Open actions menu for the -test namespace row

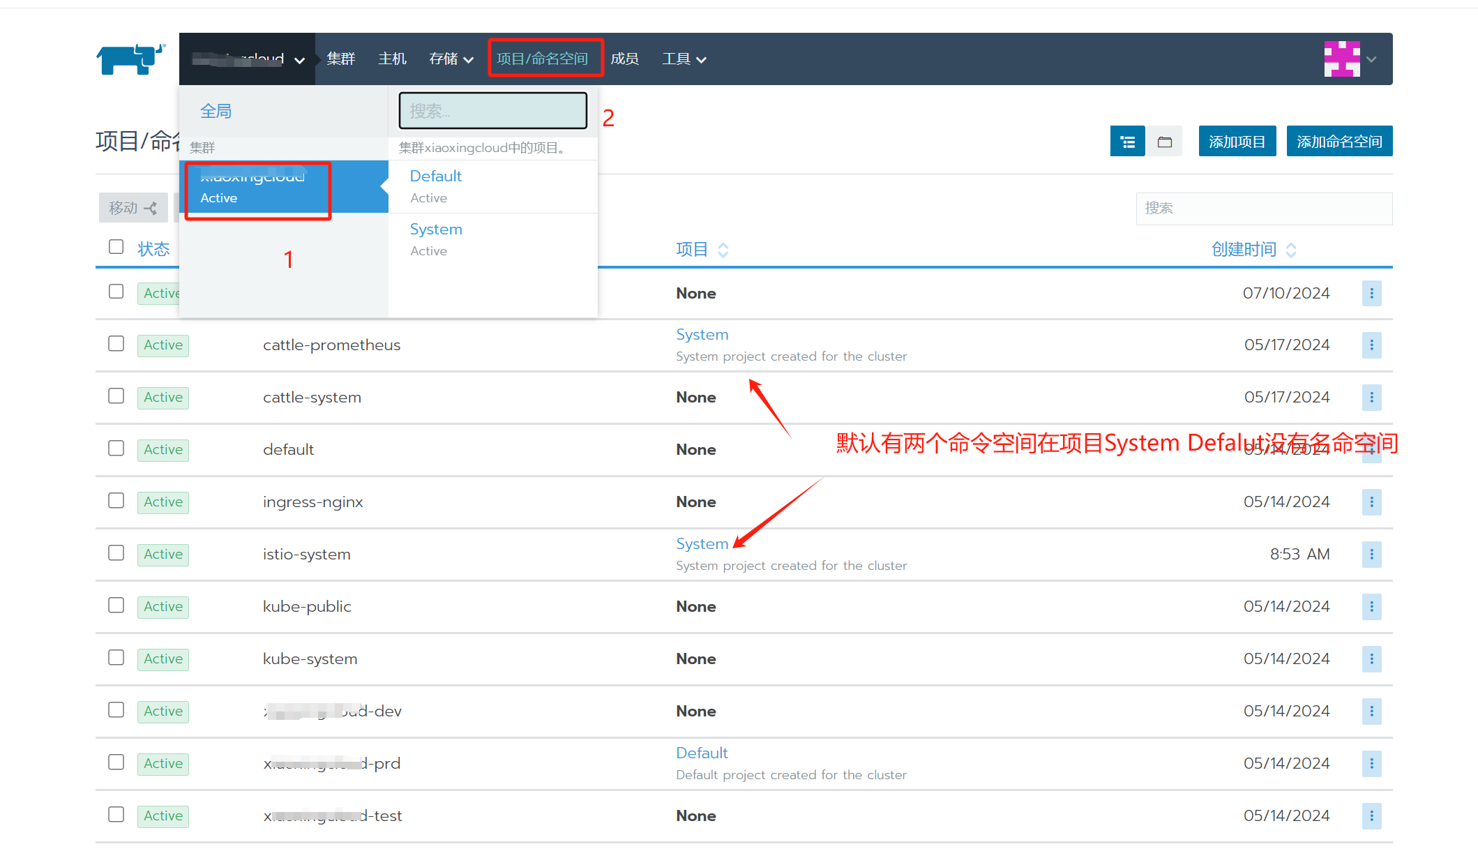(x=1371, y=816)
